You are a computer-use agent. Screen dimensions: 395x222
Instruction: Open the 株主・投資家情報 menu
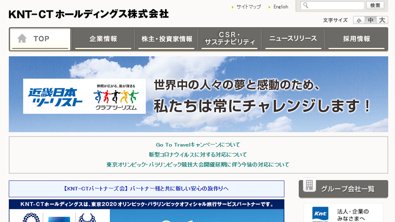pos(167,39)
